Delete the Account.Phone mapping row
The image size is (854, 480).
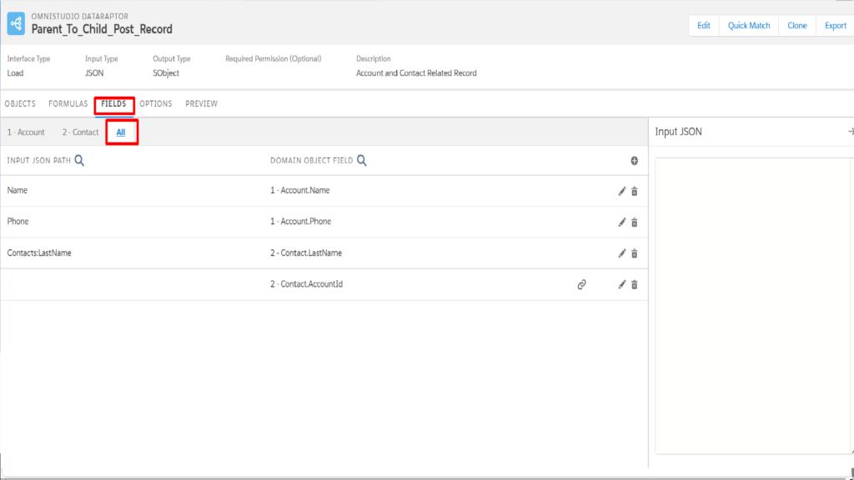[635, 222]
